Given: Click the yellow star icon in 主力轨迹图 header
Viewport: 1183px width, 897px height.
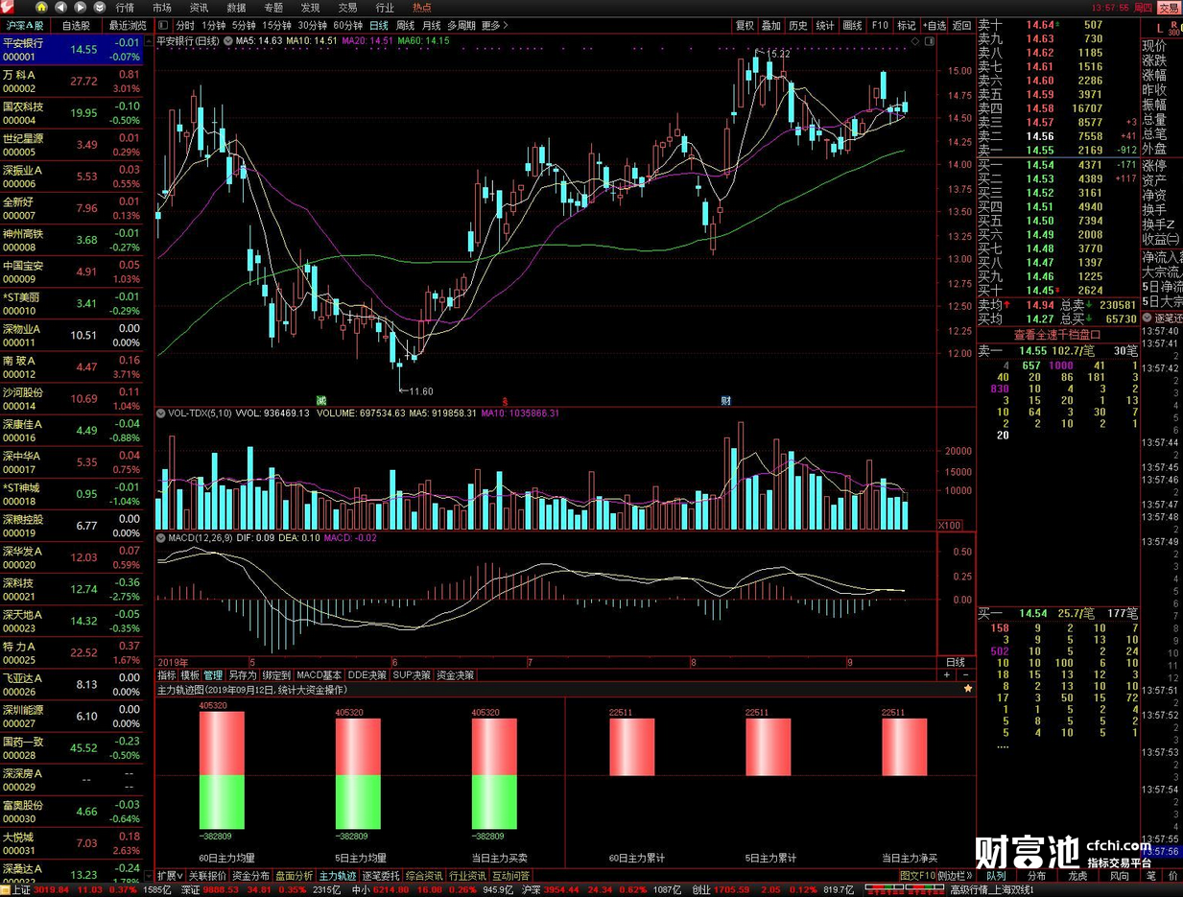Looking at the screenshot, I should point(968,690).
